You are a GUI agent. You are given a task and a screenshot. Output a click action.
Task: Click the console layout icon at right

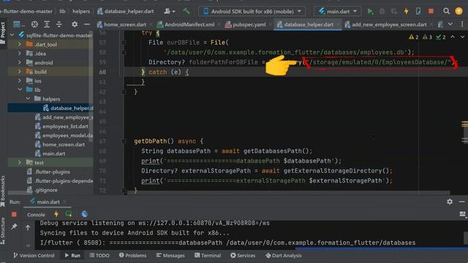pos(462,214)
